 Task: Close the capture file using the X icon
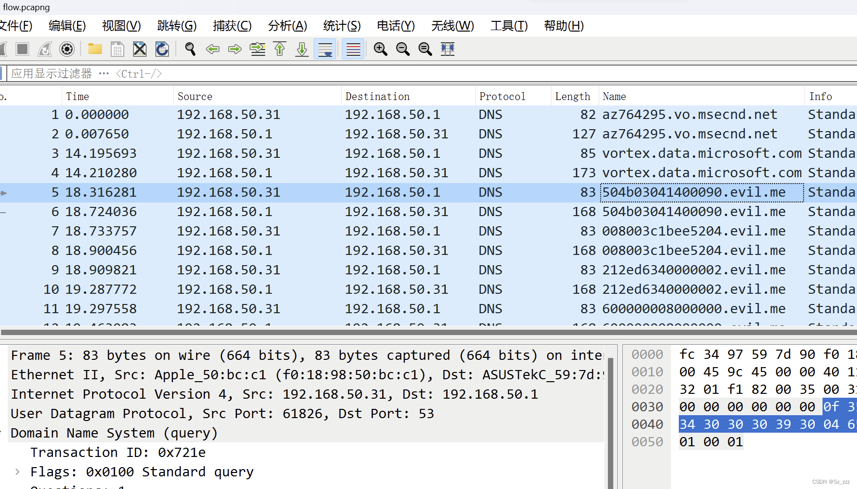click(x=139, y=49)
